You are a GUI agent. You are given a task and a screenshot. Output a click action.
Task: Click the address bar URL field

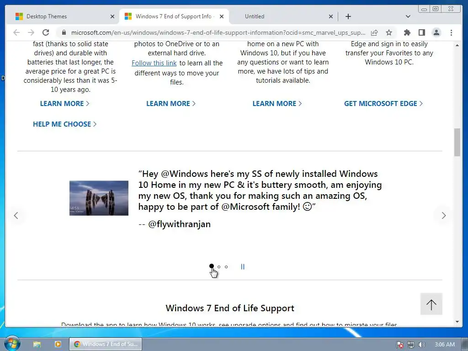tap(218, 32)
